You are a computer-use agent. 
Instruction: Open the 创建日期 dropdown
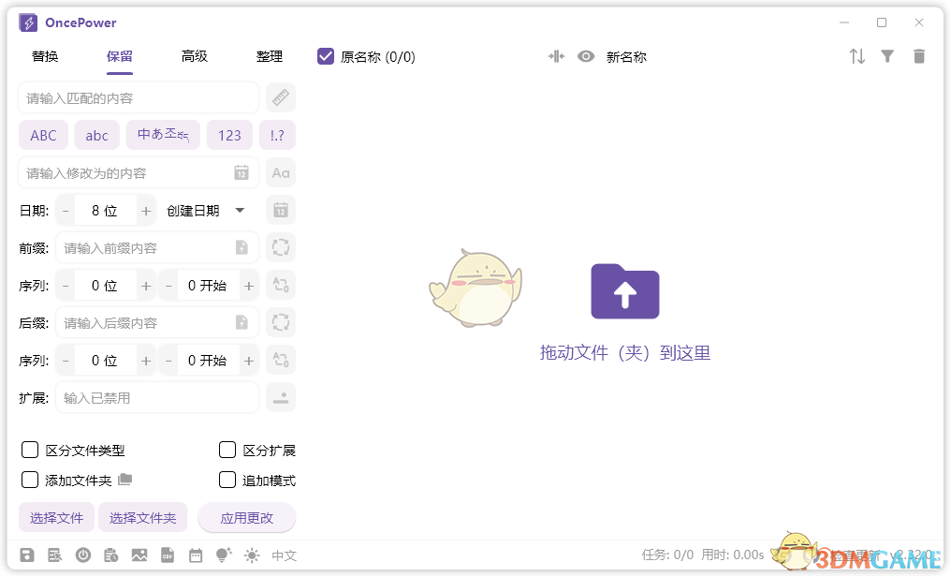click(x=205, y=210)
